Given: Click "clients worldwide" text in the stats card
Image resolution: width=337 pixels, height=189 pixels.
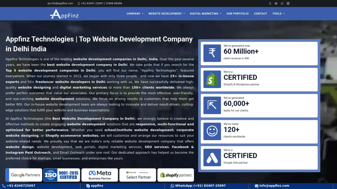Looking at the screenshot, I should (234, 136).
